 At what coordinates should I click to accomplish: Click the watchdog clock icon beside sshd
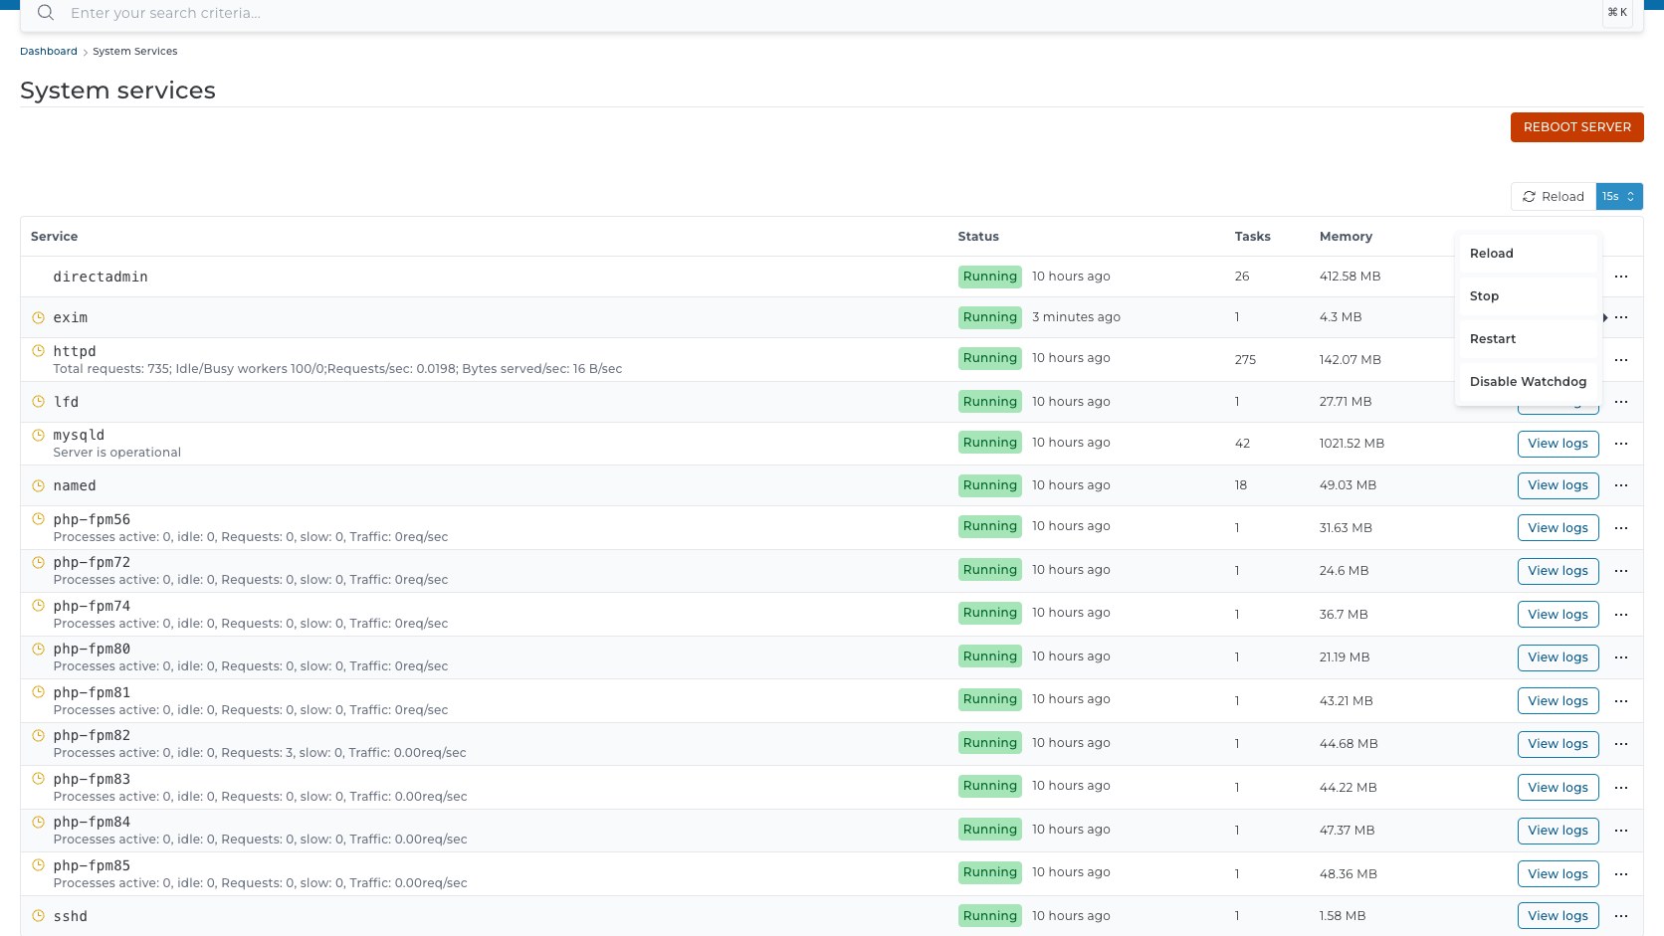39,915
